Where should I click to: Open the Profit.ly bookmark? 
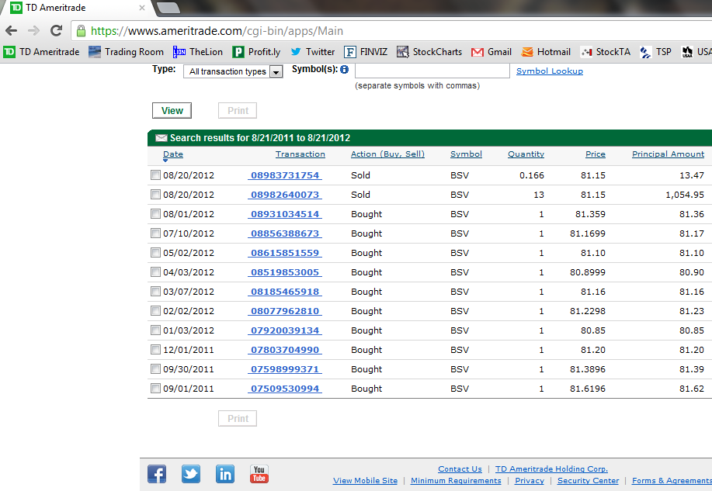256,52
